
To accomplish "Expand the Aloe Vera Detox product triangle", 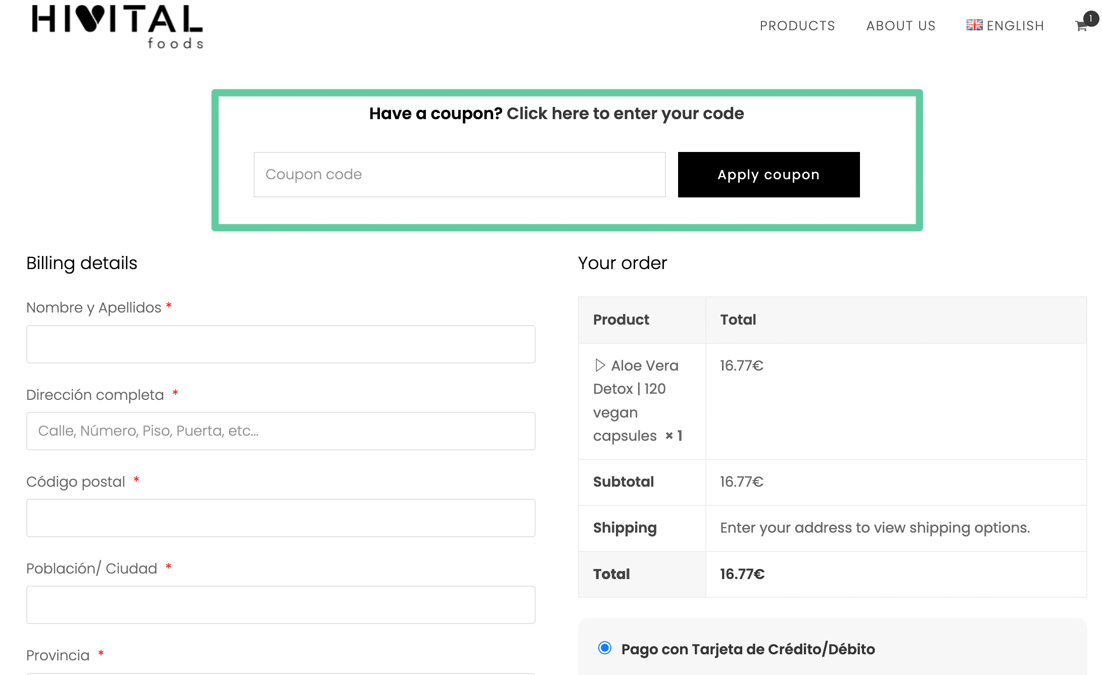I will point(600,365).
